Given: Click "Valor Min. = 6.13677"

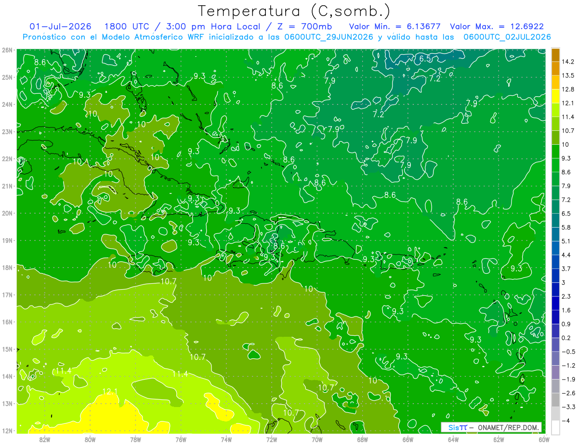Looking at the screenshot, I should 395,26.
